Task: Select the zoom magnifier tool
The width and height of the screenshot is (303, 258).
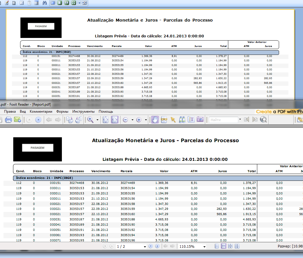Action: [x=90, y=120]
